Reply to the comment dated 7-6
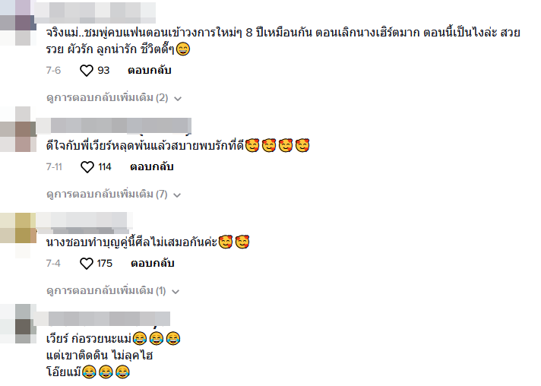 click(x=150, y=70)
